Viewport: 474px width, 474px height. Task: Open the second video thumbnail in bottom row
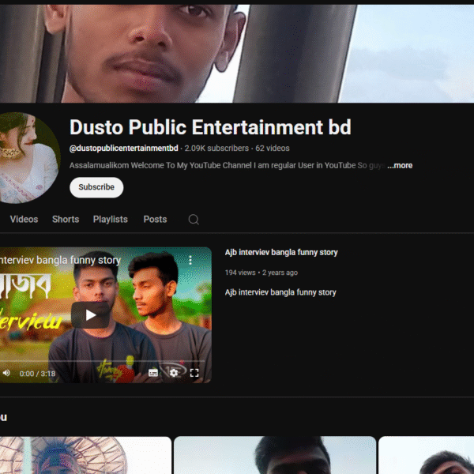(x=275, y=455)
